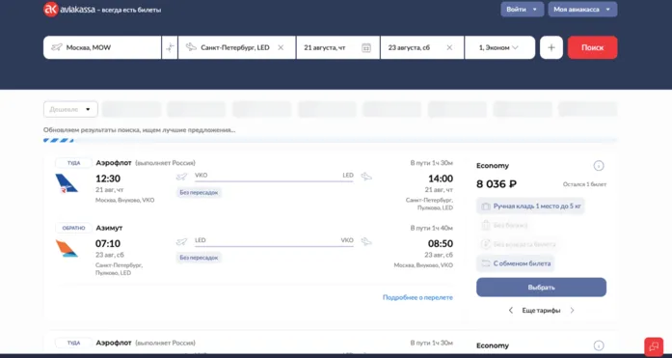
Task: Clear the Санкт-Петербург destination
Action: click(x=281, y=47)
